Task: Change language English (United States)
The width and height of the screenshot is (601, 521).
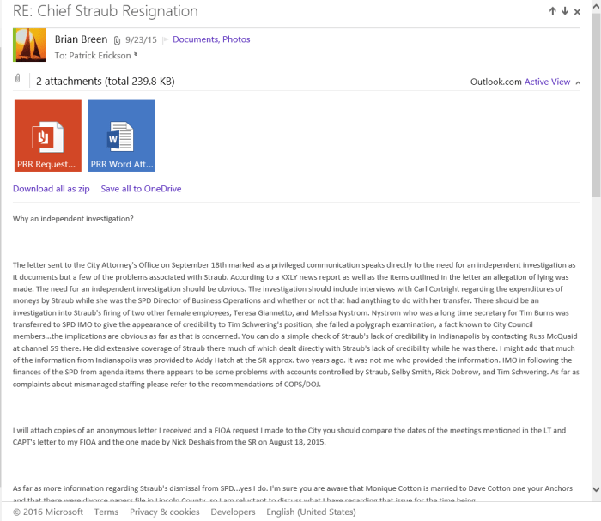Action: pyautogui.click(x=311, y=512)
